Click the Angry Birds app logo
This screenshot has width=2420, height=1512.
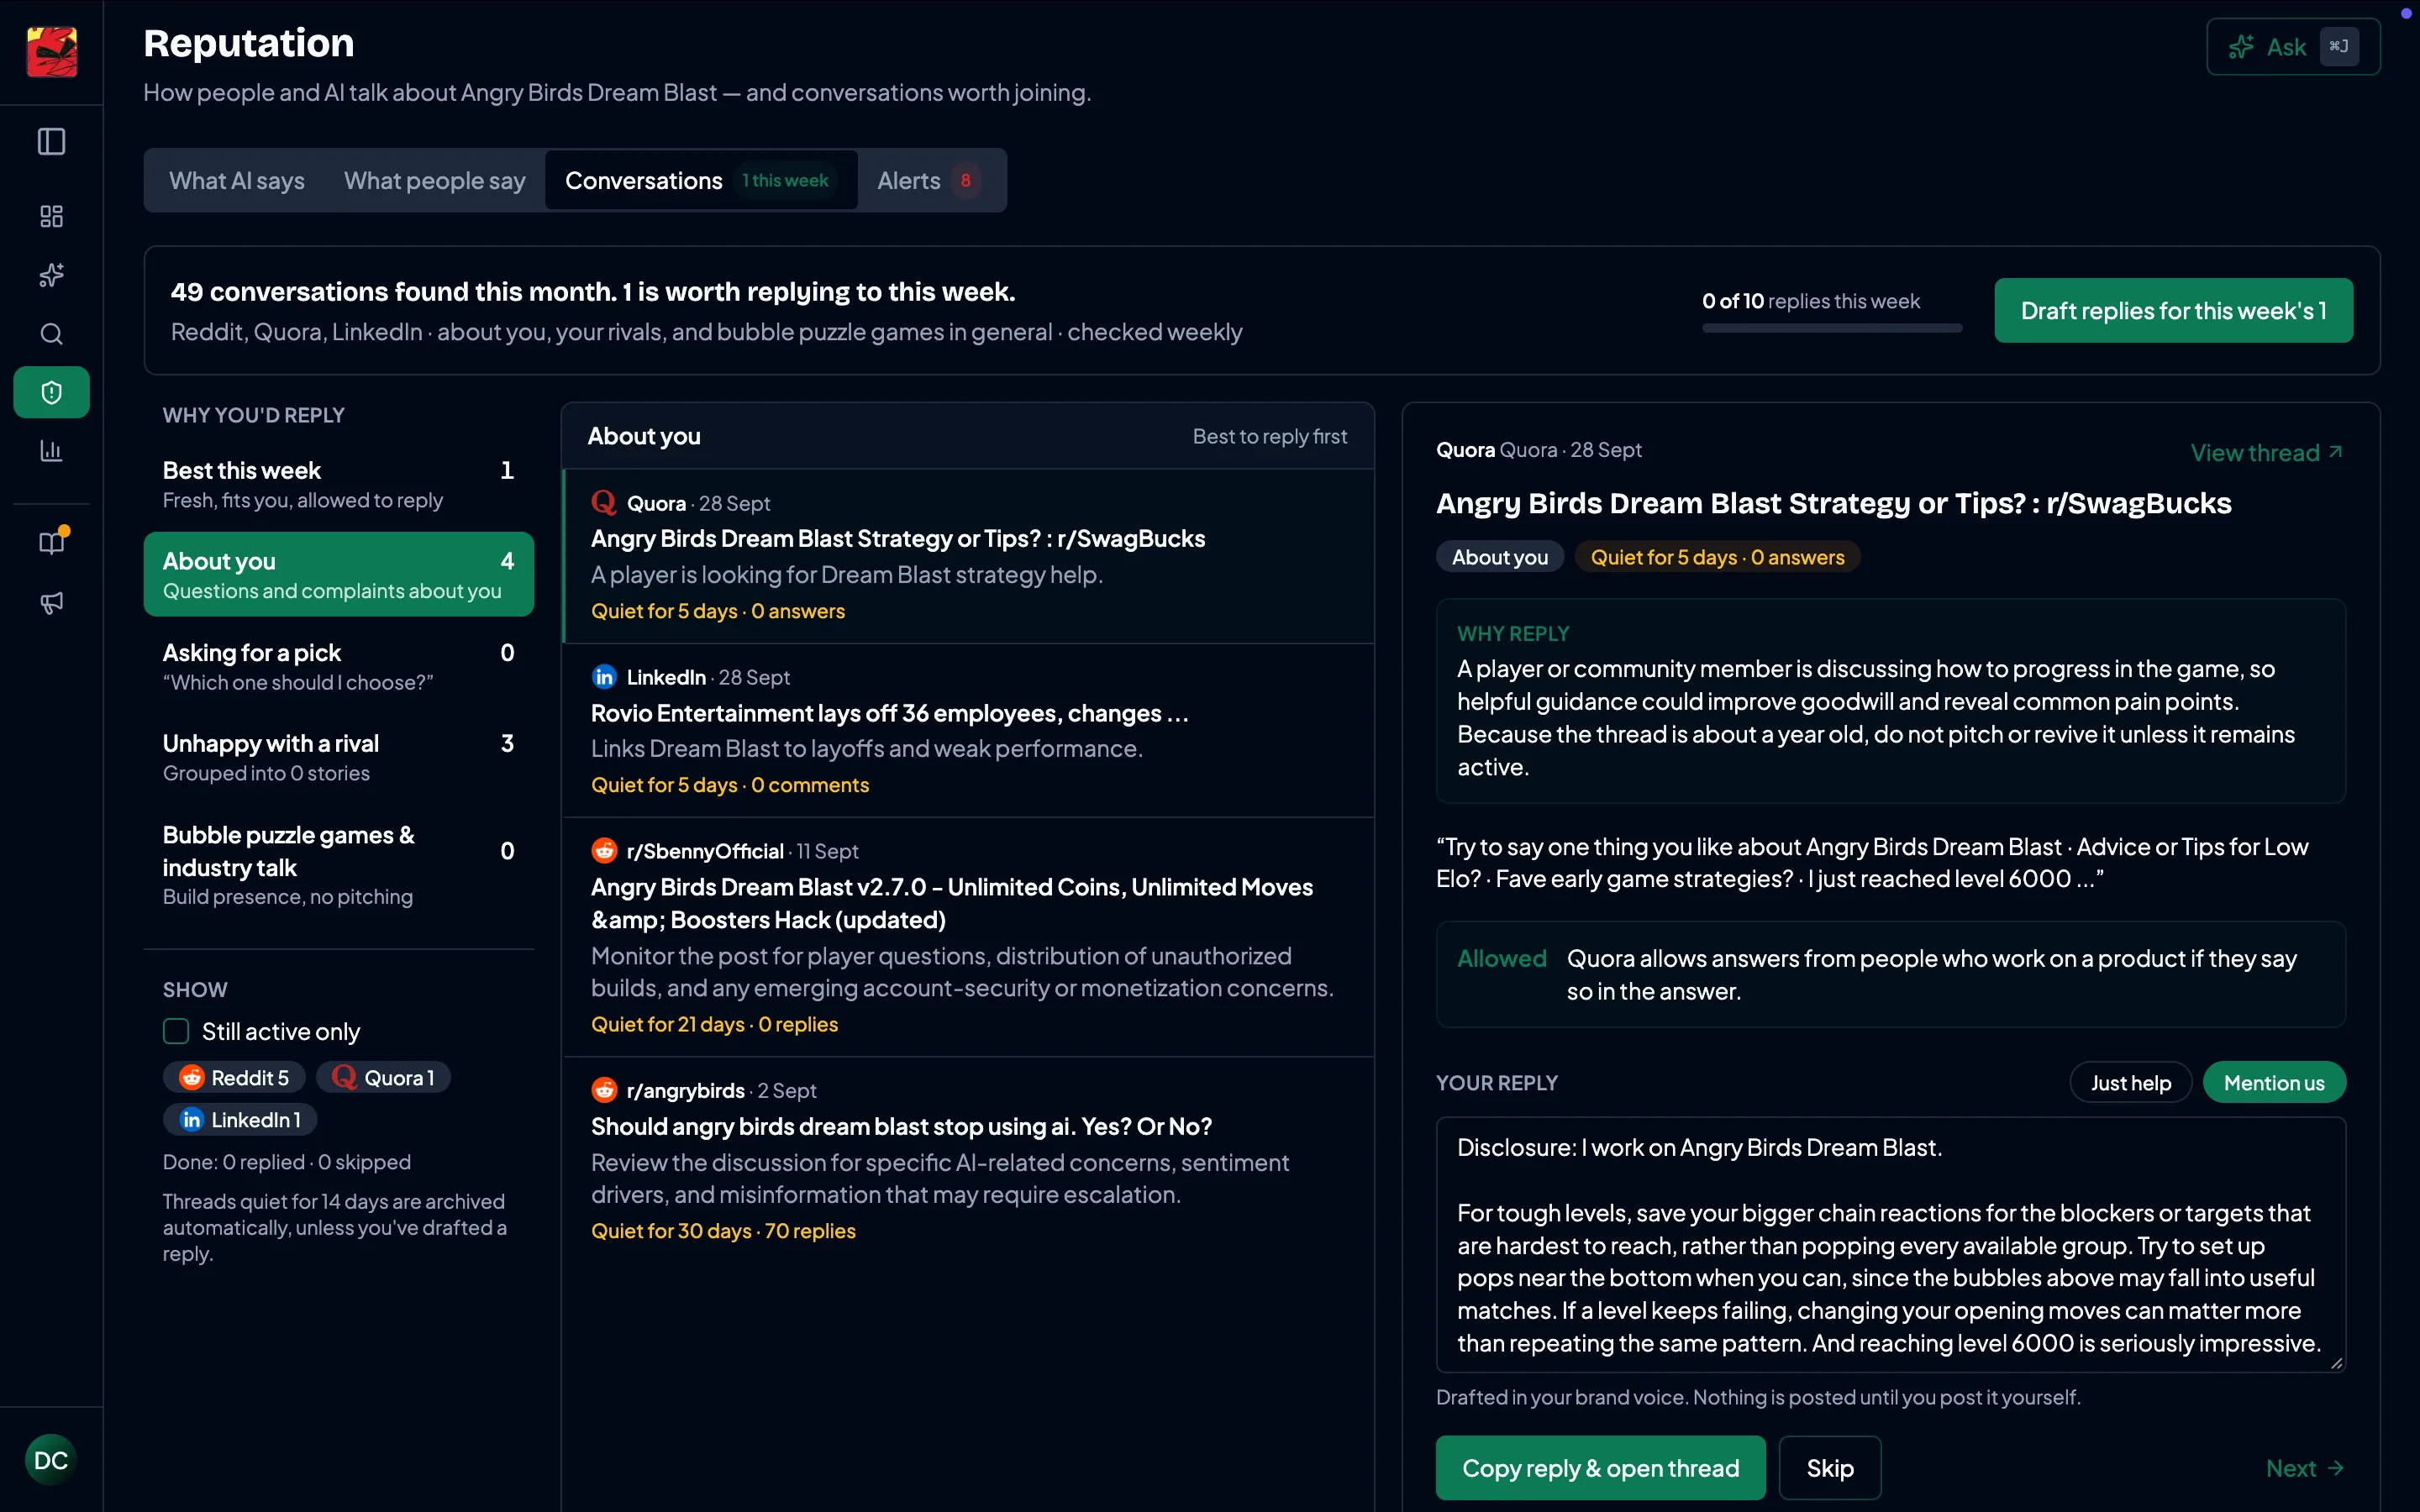coord(51,51)
